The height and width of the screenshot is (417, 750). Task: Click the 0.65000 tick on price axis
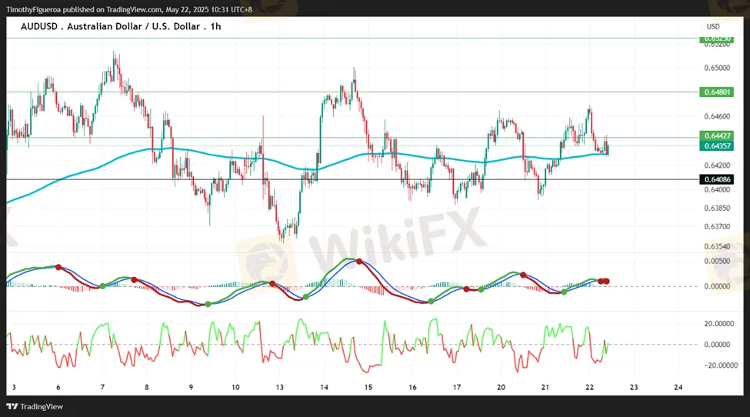pos(716,68)
